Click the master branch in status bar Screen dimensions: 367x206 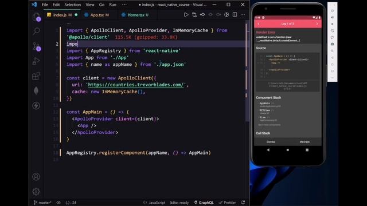tap(42, 203)
